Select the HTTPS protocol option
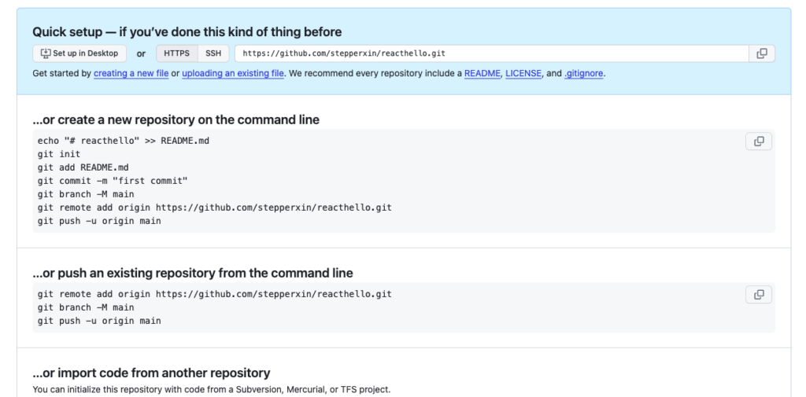Image resolution: width=806 pixels, height=397 pixels. pos(177,53)
